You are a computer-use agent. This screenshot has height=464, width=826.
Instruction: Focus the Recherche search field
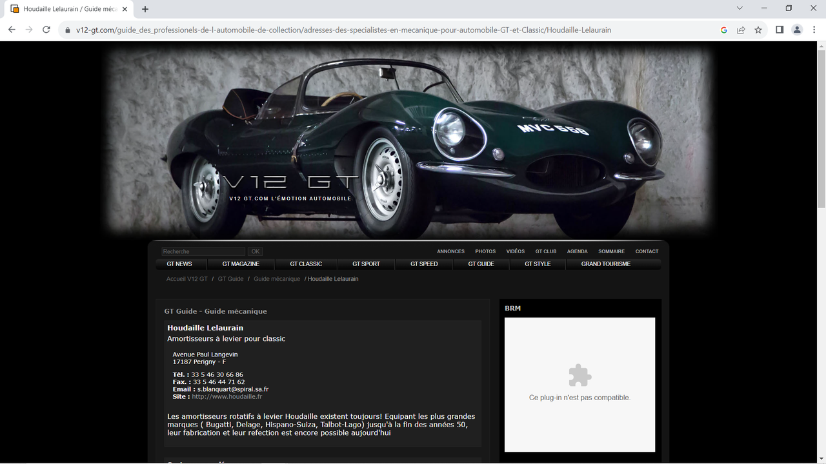[203, 251]
